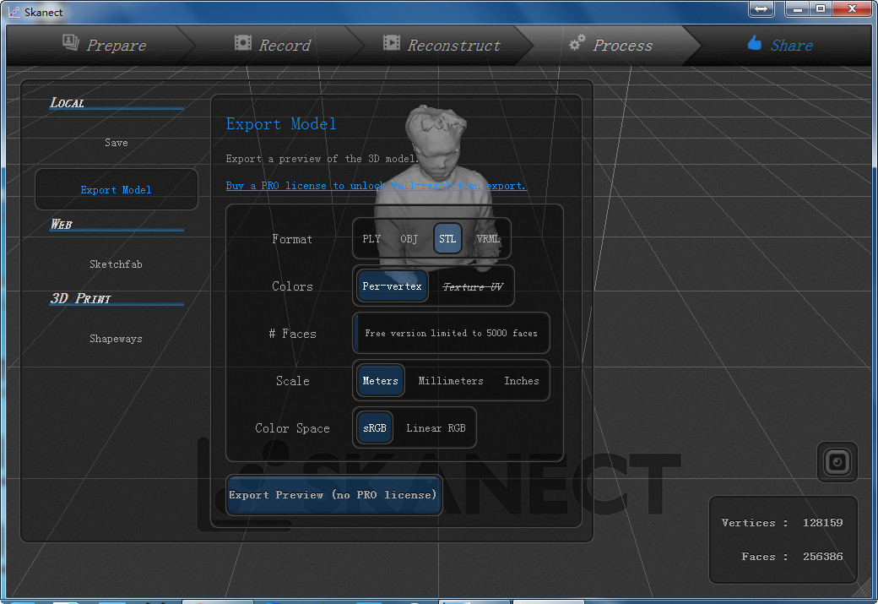Maximize the Skanect window

[821, 8]
